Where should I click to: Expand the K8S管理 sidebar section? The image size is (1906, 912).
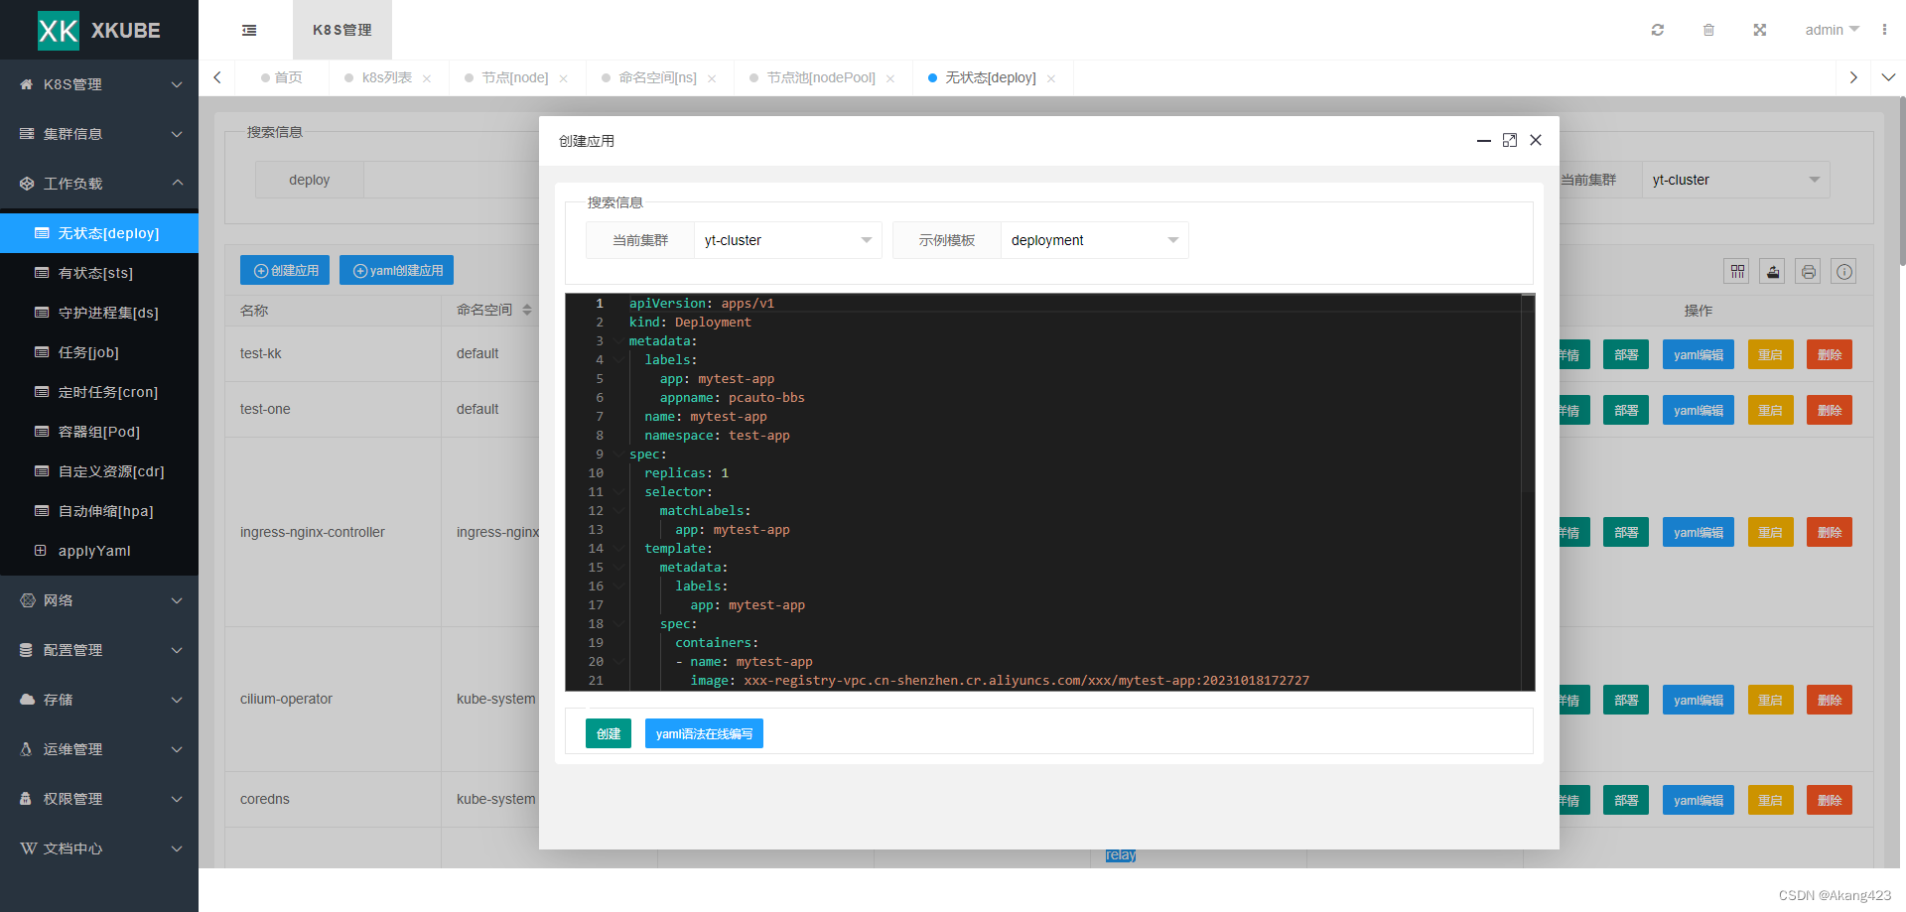tap(99, 84)
